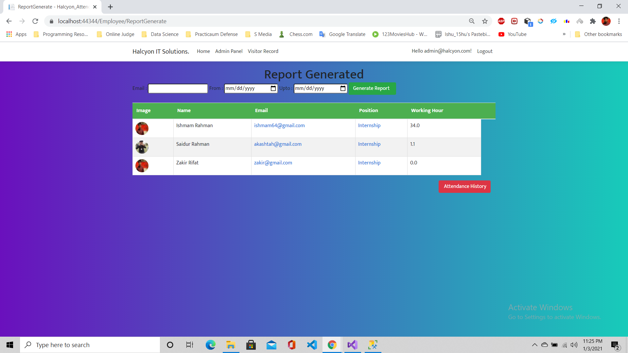Open the Visual Studio taskbar icon
628x353 pixels.
(352, 345)
